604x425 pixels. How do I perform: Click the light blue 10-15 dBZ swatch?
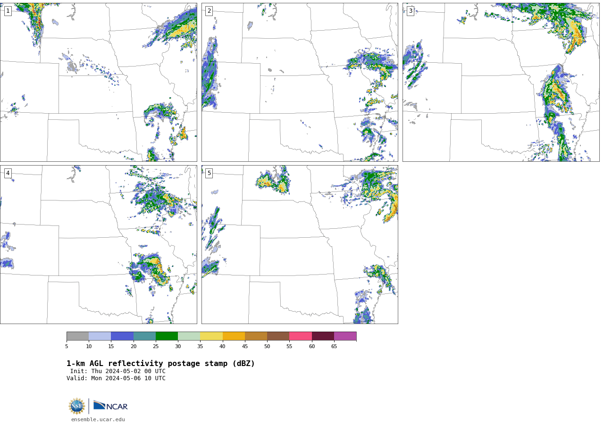100,336
